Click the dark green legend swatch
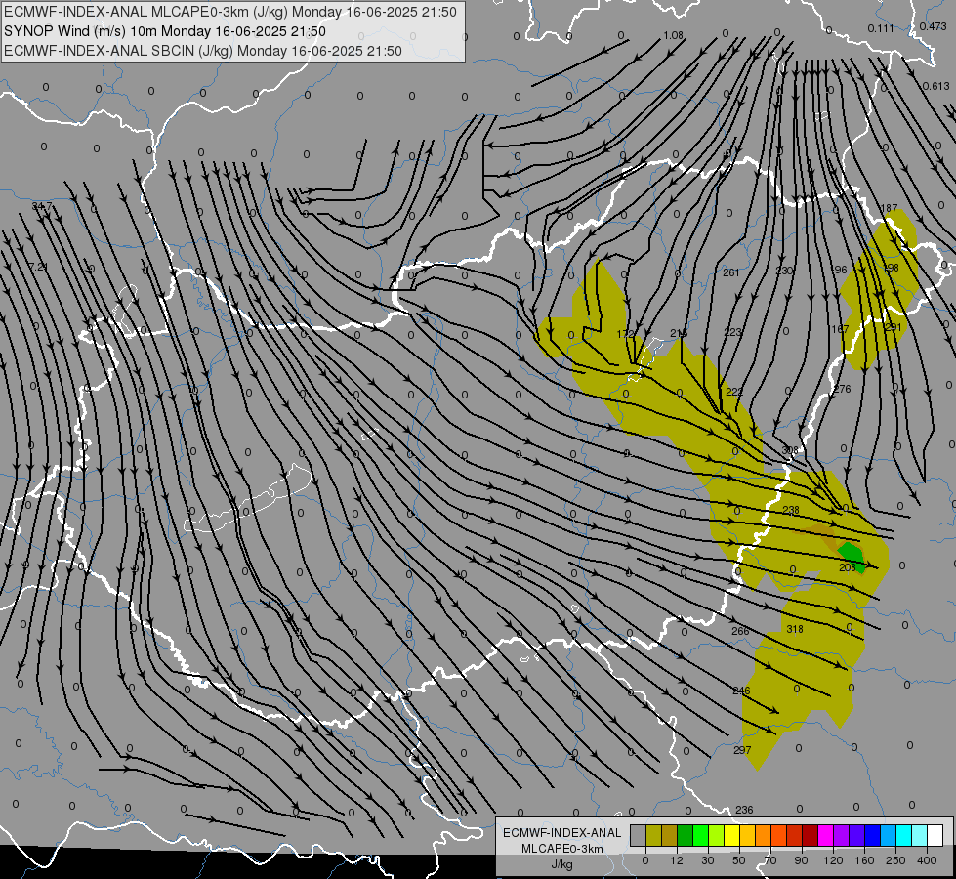The width and height of the screenshot is (956, 879). coord(685,836)
